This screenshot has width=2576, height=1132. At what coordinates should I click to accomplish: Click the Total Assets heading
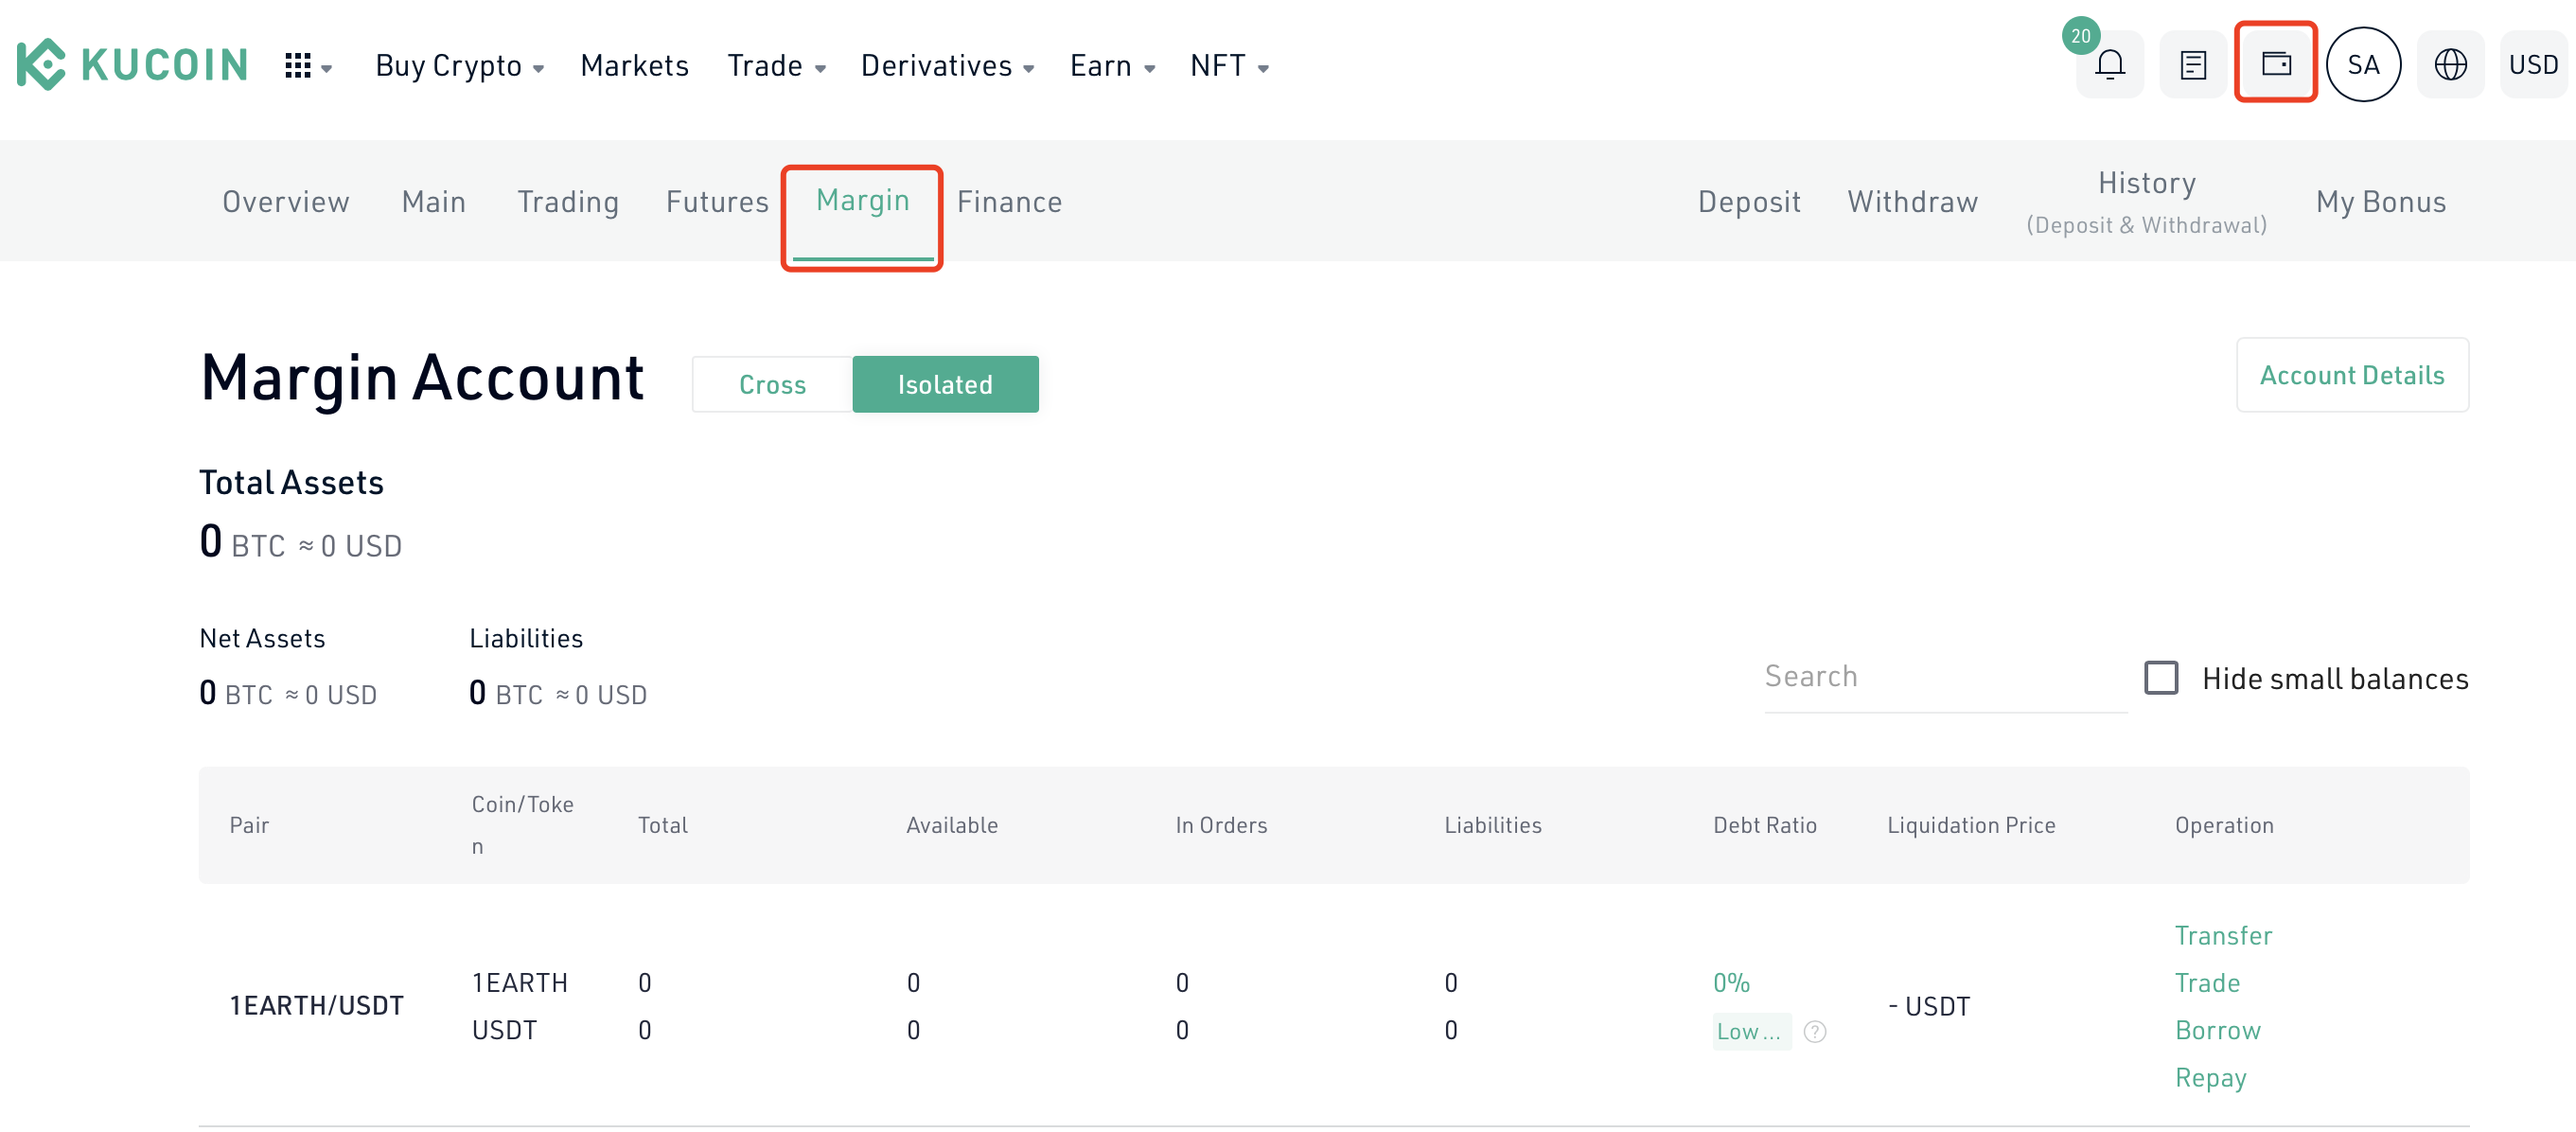click(291, 482)
